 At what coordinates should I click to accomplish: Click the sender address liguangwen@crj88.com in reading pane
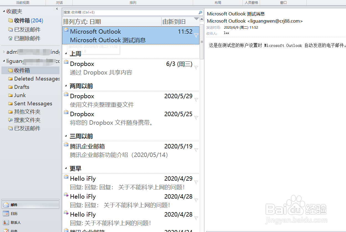275,21
